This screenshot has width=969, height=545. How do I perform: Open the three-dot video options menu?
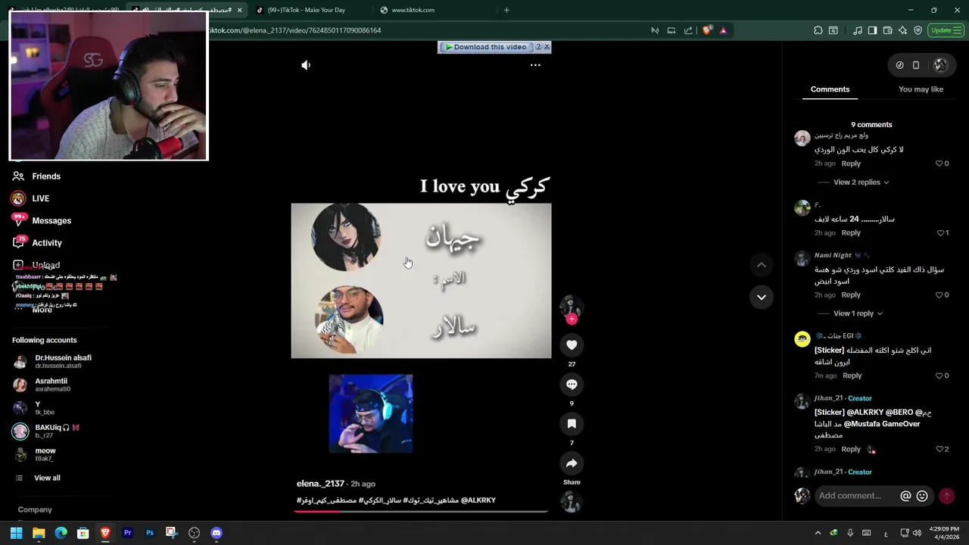(535, 65)
